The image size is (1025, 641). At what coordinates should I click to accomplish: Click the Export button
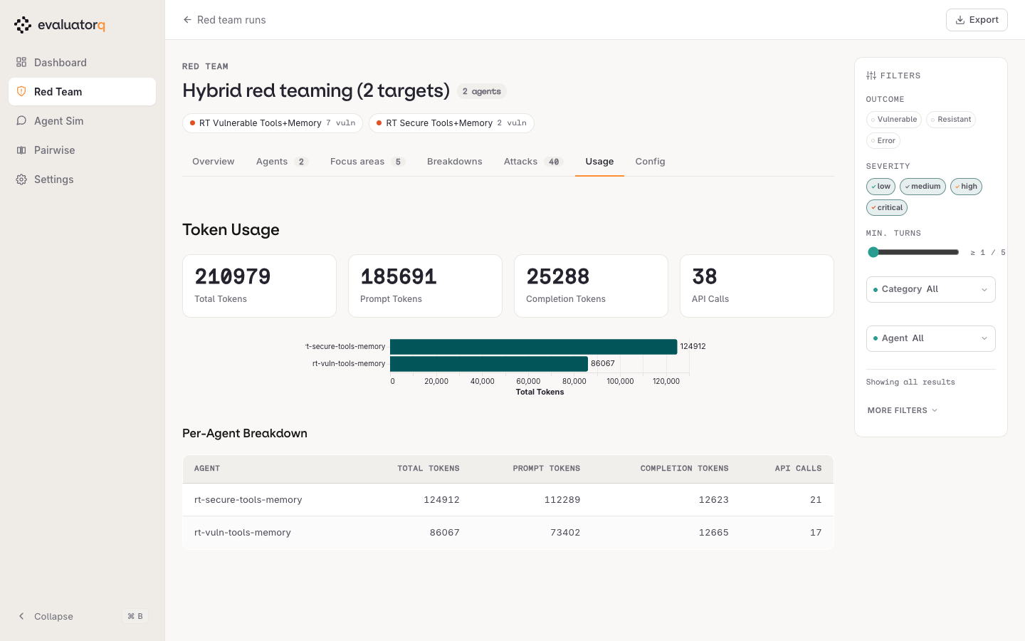click(x=977, y=20)
